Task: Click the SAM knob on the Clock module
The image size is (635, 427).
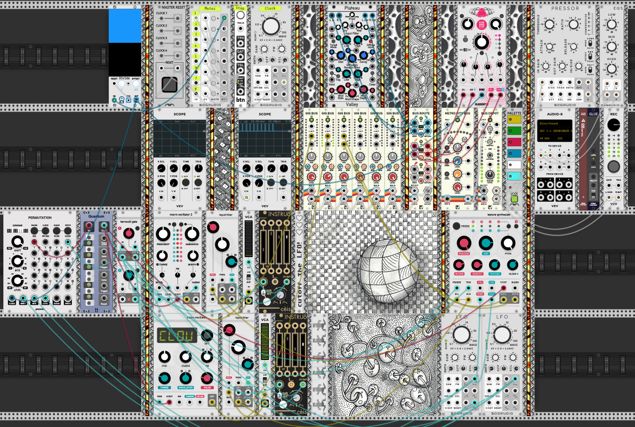Action: click(263, 49)
